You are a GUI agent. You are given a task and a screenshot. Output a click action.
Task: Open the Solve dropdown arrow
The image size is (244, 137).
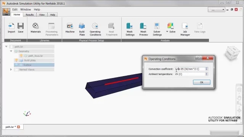coord(167,32)
